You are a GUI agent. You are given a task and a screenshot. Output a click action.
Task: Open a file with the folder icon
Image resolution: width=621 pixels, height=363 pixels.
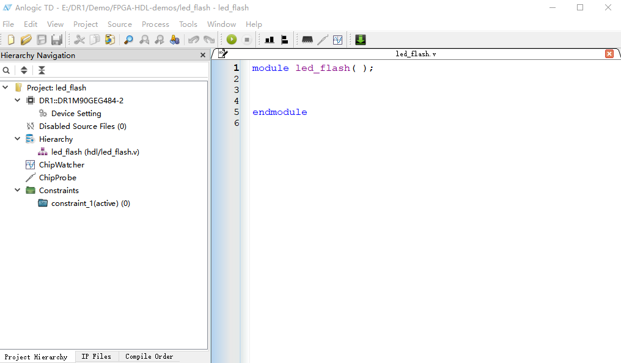tap(26, 40)
